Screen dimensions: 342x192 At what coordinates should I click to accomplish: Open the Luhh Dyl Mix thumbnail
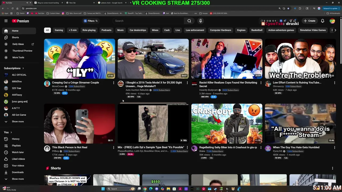point(153,123)
